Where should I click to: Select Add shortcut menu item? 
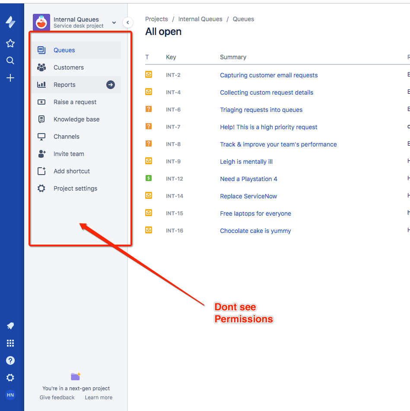[76, 171]
